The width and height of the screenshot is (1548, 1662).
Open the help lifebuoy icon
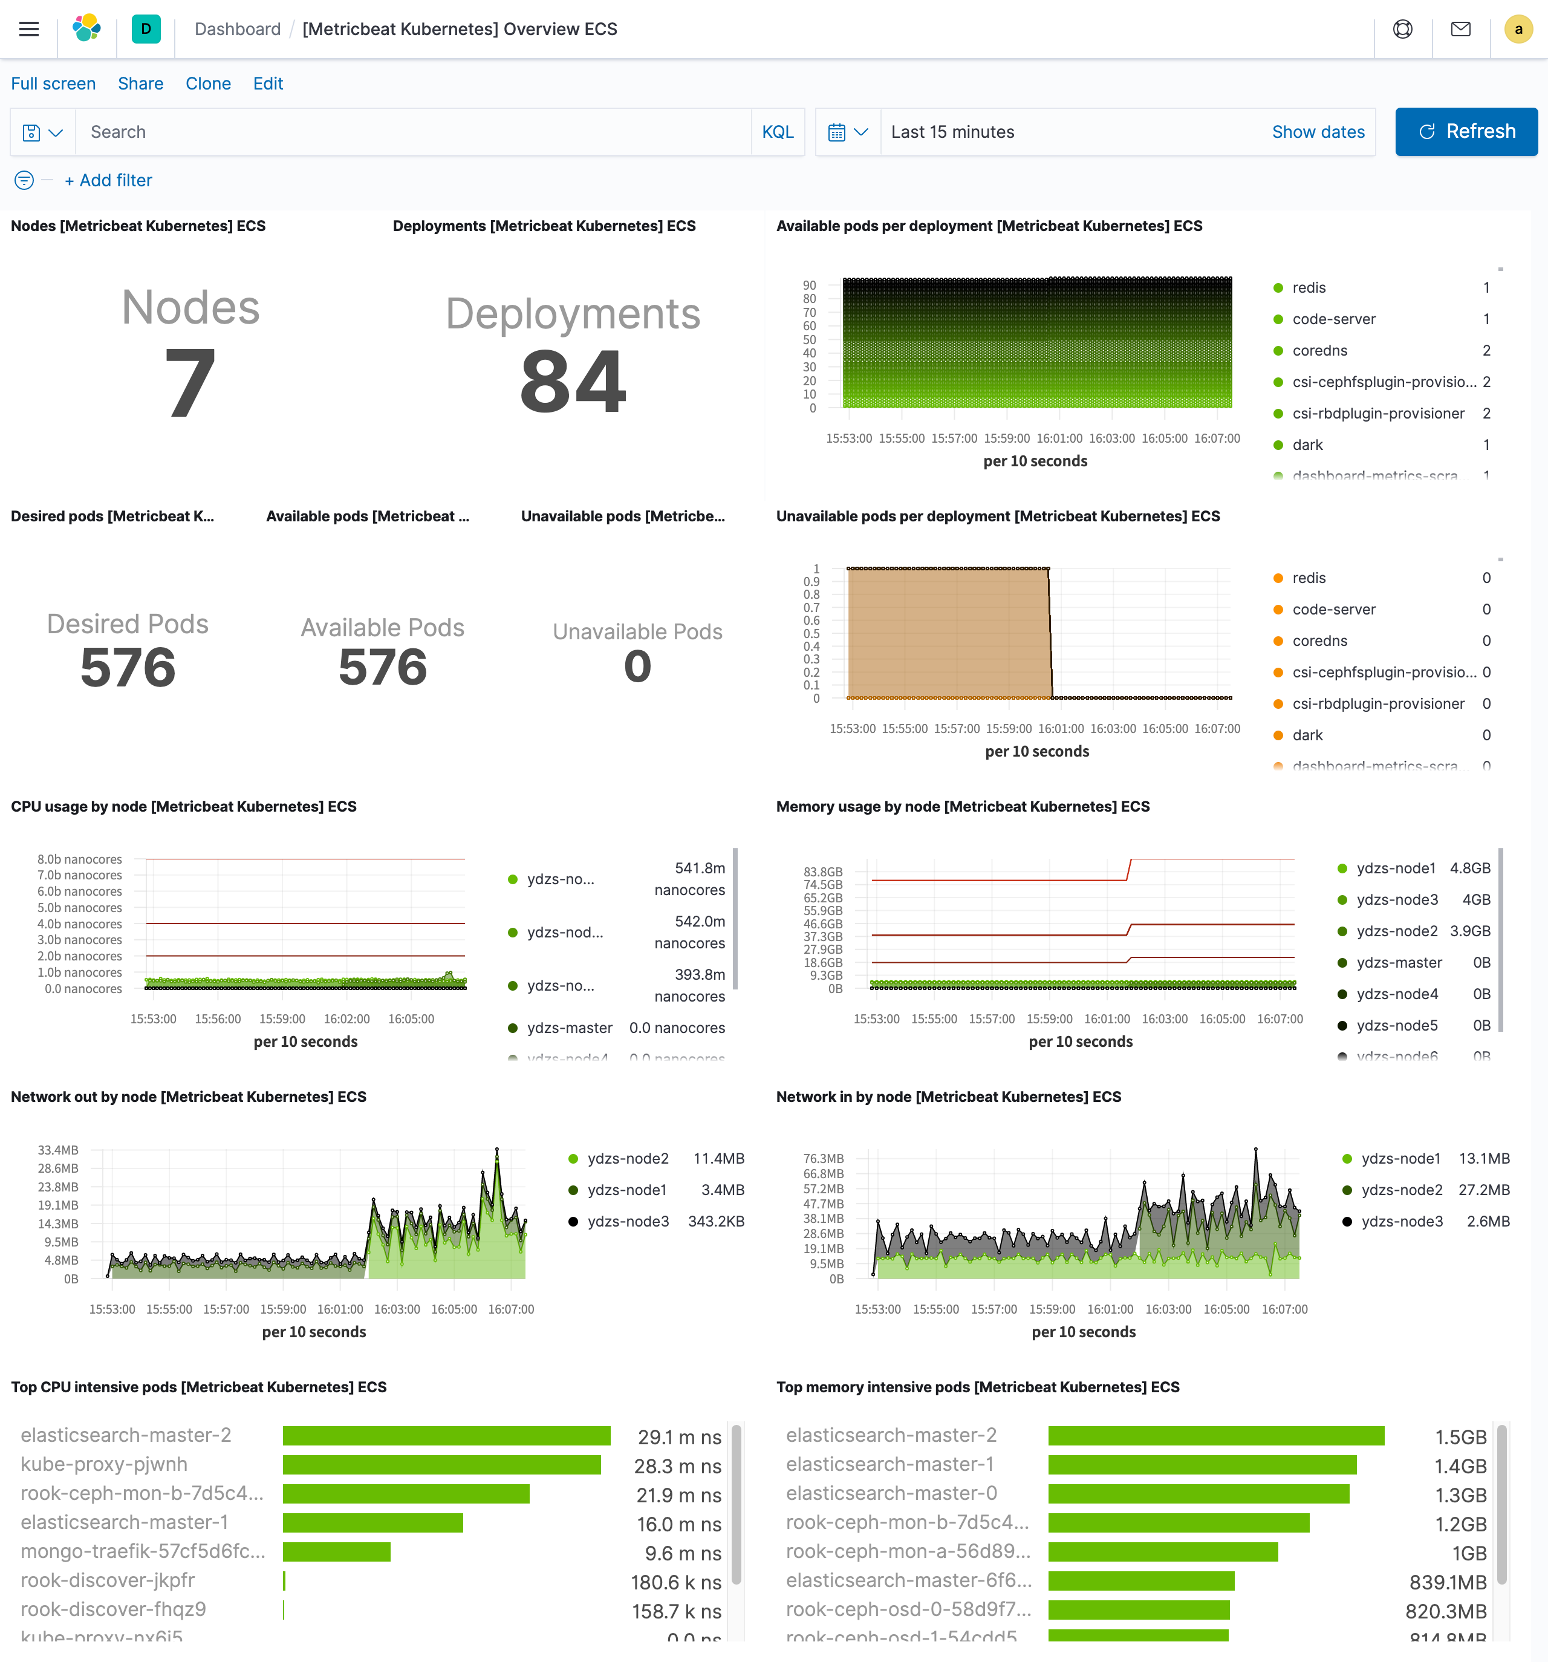1402,29
